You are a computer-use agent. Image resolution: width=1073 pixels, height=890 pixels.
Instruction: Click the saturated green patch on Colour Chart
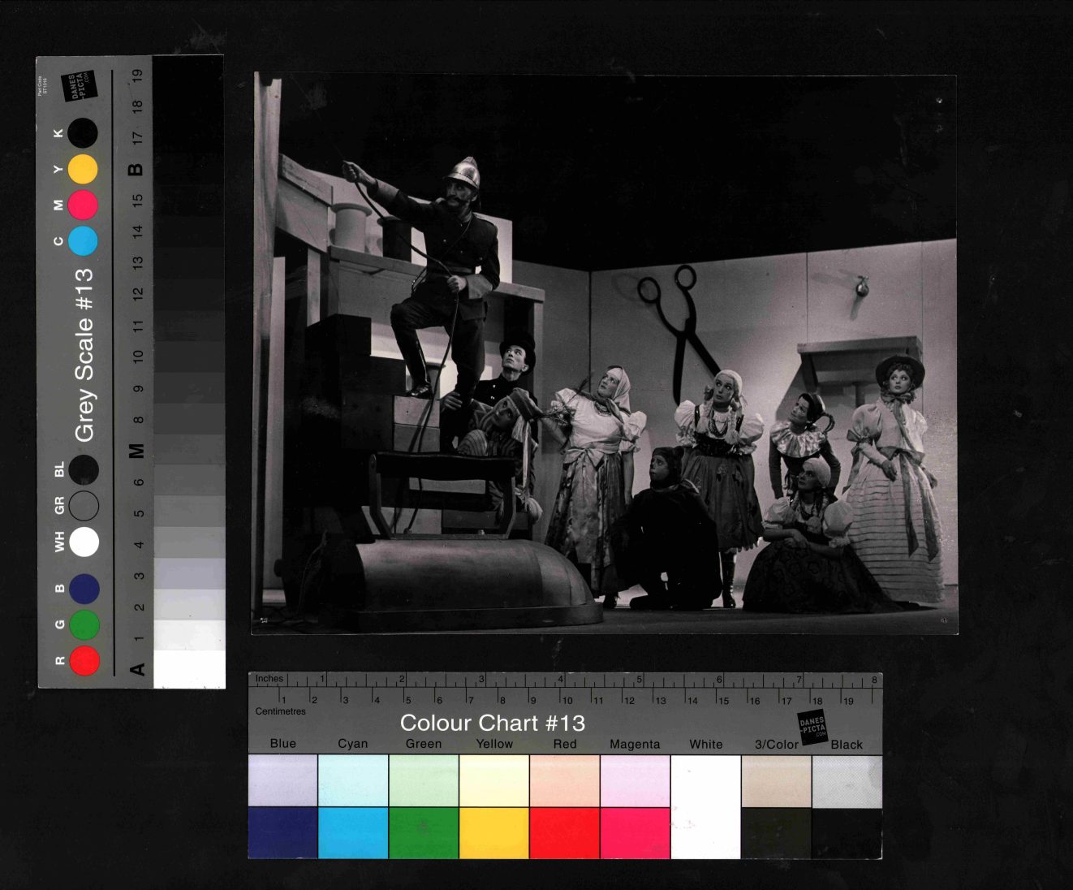pyautogui.click(x=424, y=832)
